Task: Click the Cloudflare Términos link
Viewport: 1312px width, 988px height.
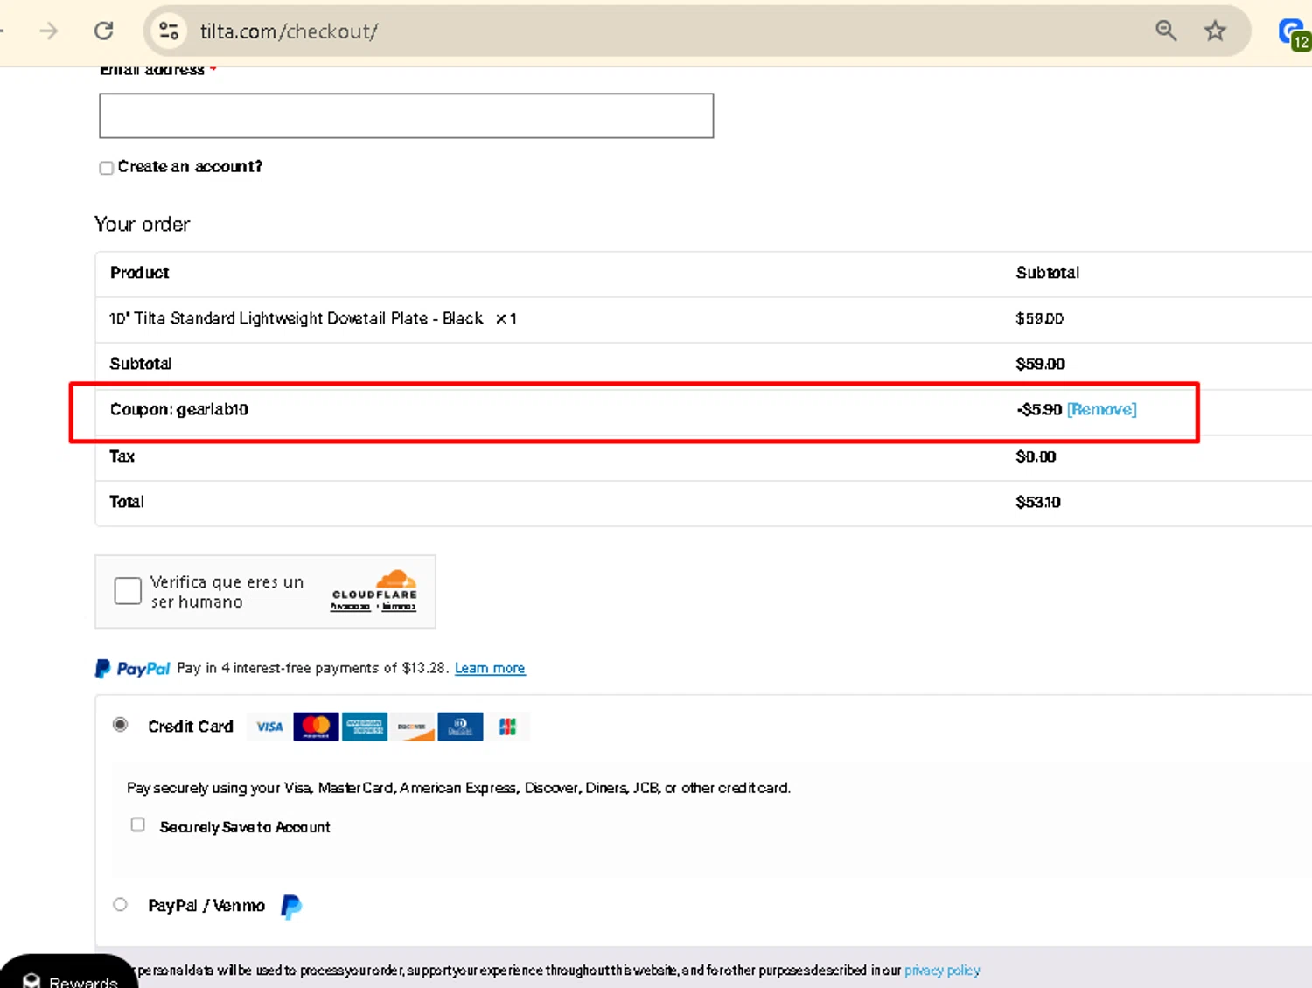Action: pos(399,607)
